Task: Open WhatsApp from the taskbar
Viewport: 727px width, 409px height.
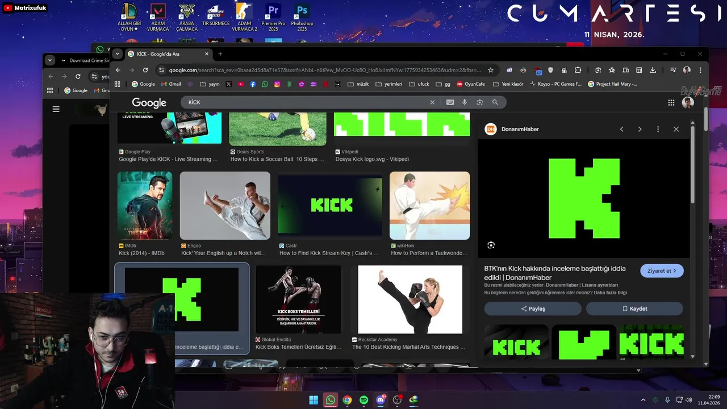Action: [331, 400]
